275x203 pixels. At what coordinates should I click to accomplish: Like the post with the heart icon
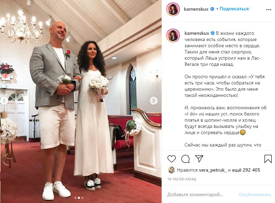point(172,159)
